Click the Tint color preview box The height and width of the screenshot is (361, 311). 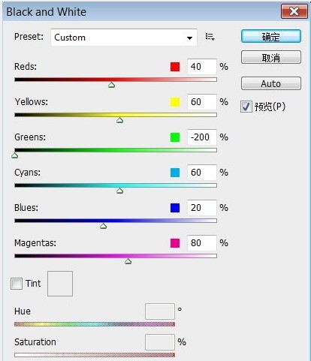(x=60, y=284)
